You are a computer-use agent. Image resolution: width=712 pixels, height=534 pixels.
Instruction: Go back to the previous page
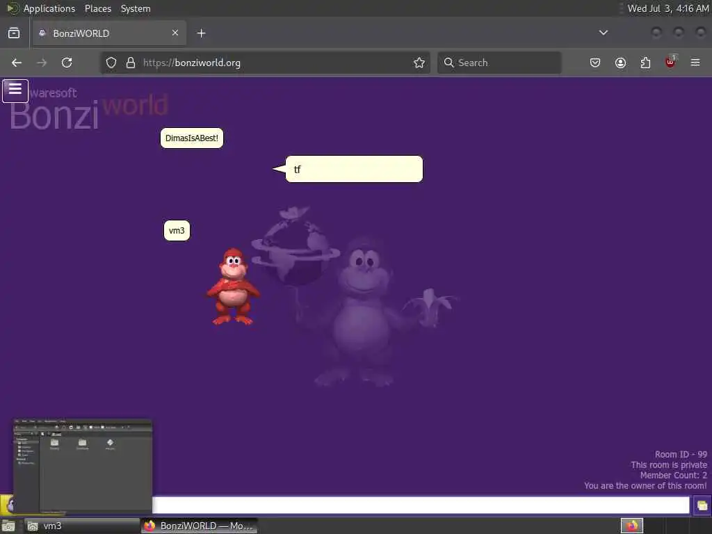pos(17,63)
